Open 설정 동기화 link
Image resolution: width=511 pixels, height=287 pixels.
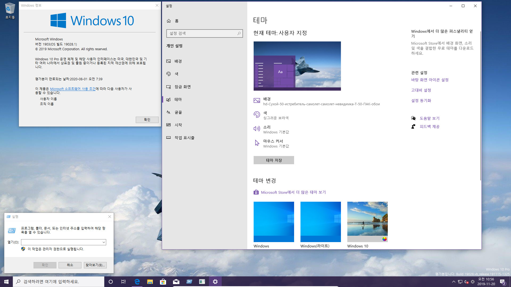click(421, 101)
